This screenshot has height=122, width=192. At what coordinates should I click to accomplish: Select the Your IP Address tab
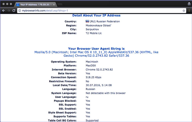coord(36,5)
